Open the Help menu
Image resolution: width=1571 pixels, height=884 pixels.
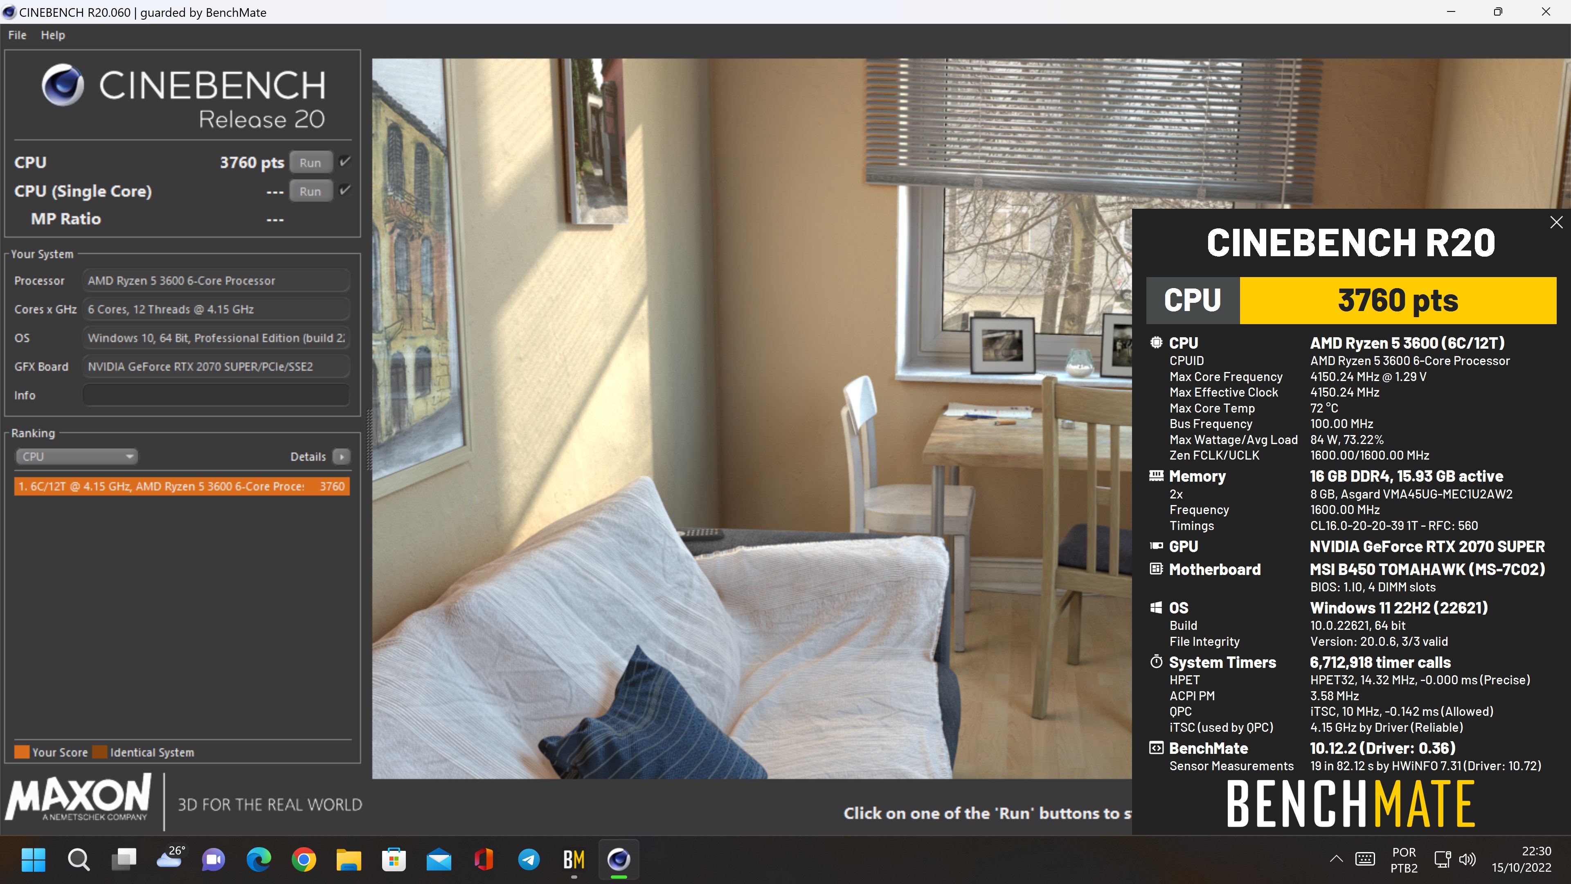pos(52,35)
